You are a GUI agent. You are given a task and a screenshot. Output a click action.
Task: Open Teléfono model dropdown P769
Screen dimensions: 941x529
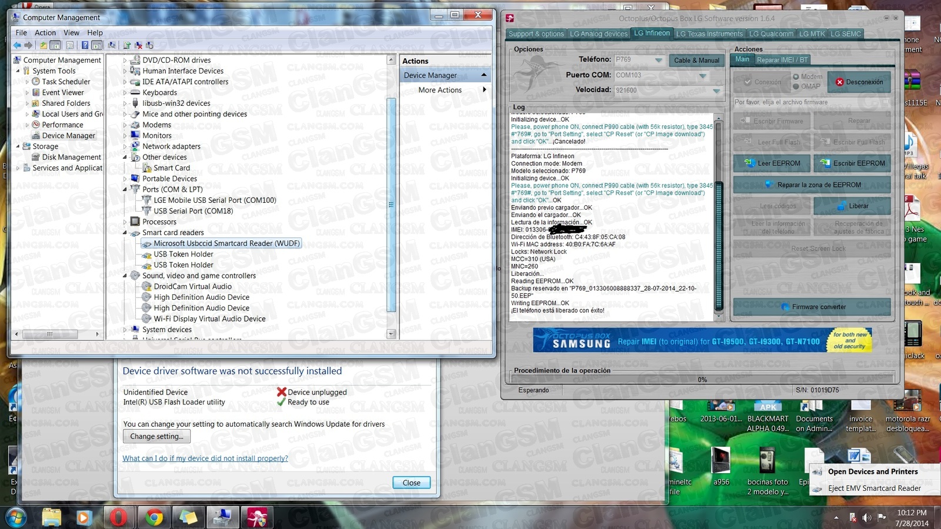pyautogui.click(x=658, y=60)
